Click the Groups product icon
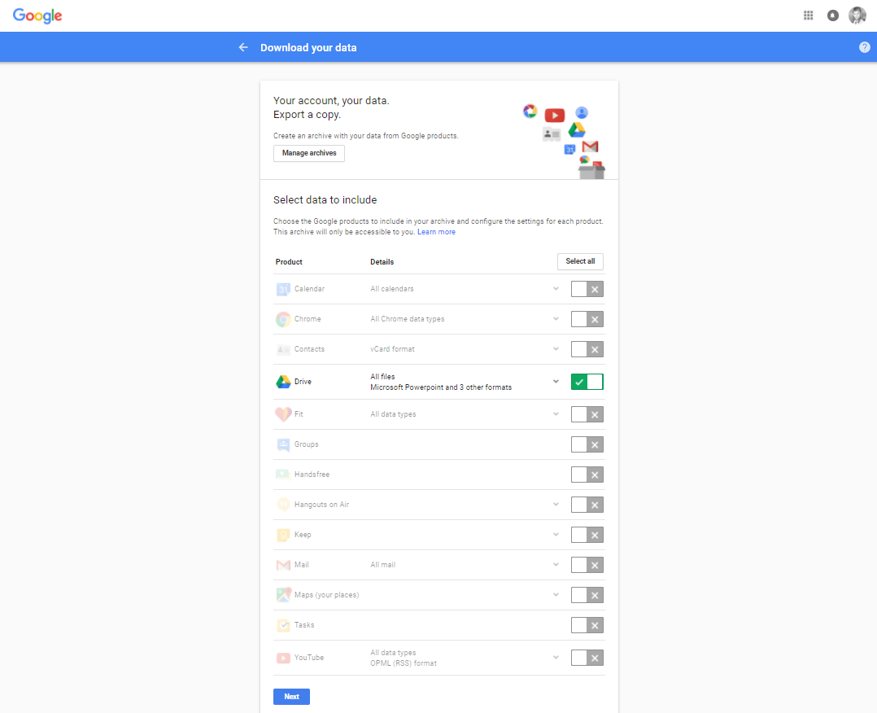877x713 pixels. click(x=284, y=445)
